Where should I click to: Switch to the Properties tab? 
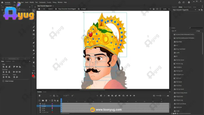(x=175, y=7)
